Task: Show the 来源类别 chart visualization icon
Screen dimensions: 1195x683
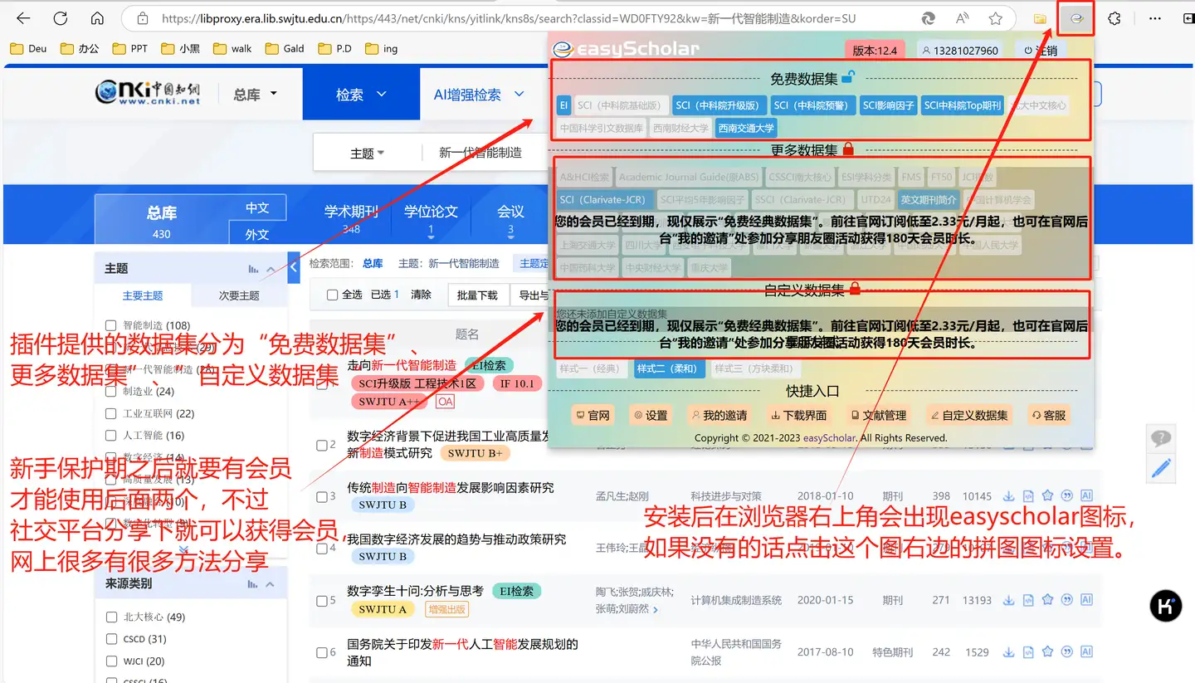Action: point(253,584)
